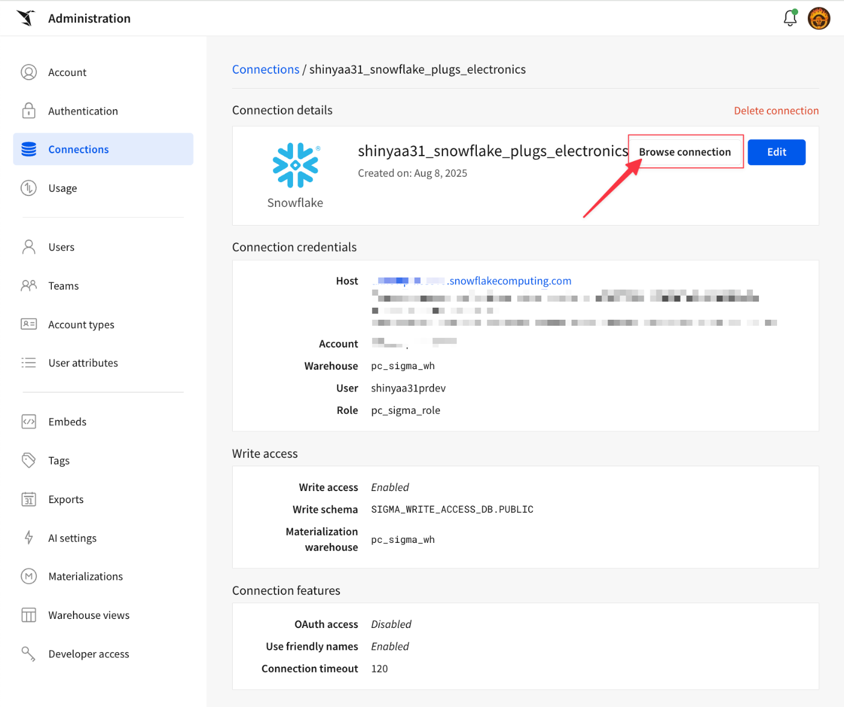Click the Materializations M icon
Image resolution: width=844 pixels, height=707 pixels.
29,576
